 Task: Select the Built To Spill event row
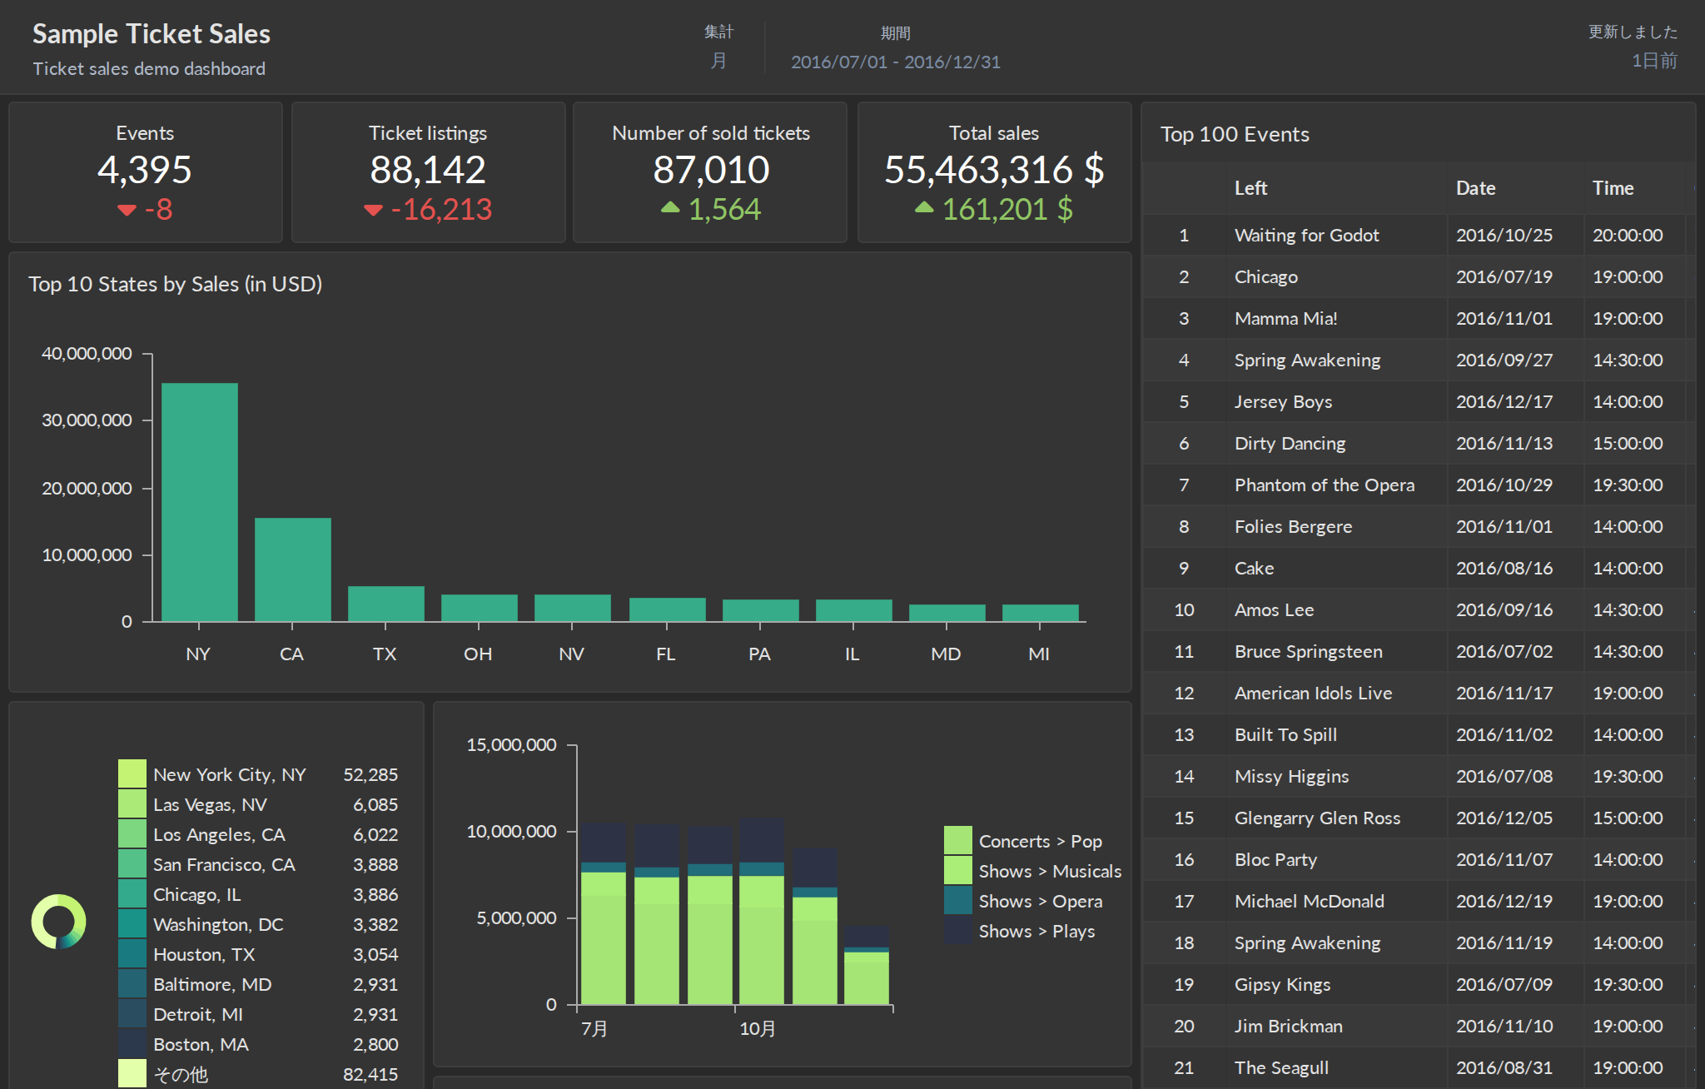[1419, 734]
